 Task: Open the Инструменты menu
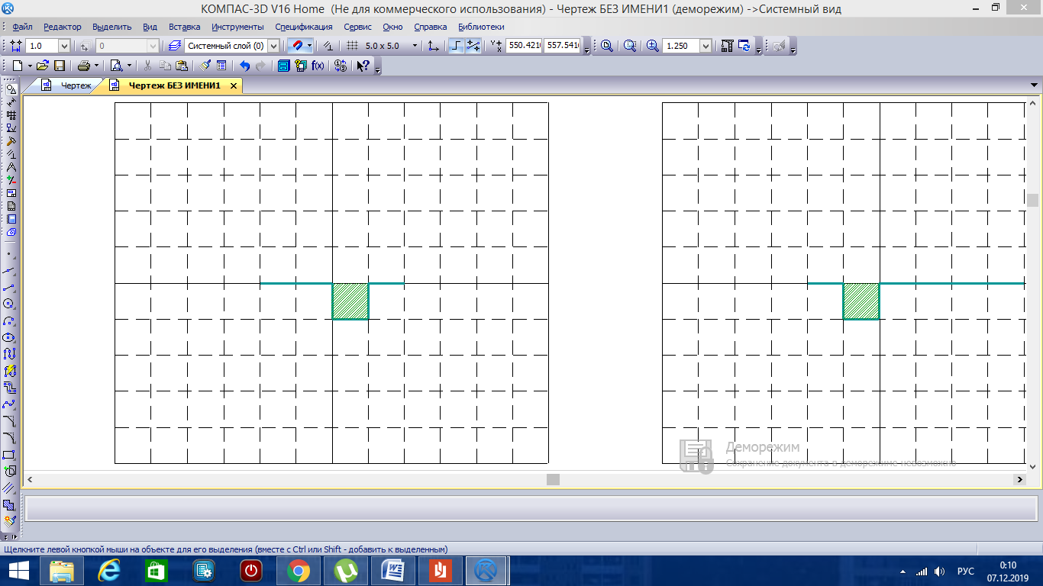click(x=237, y=27)
